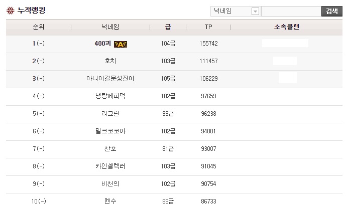Open player 멘수 in rank 10
Viewport: 346px width, 209px height.
point(110,201)
